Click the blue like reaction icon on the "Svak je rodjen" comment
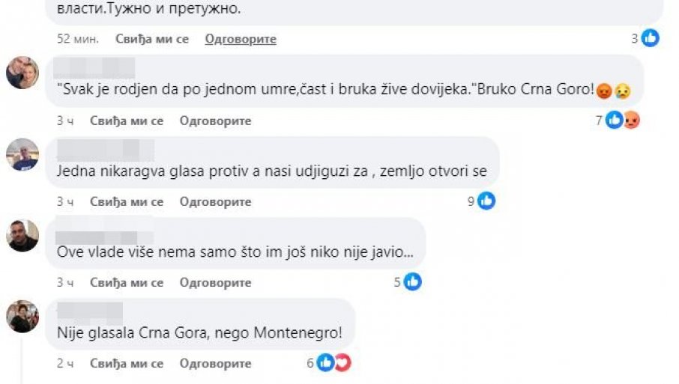679x384 pixels. [x=615, y=120]
